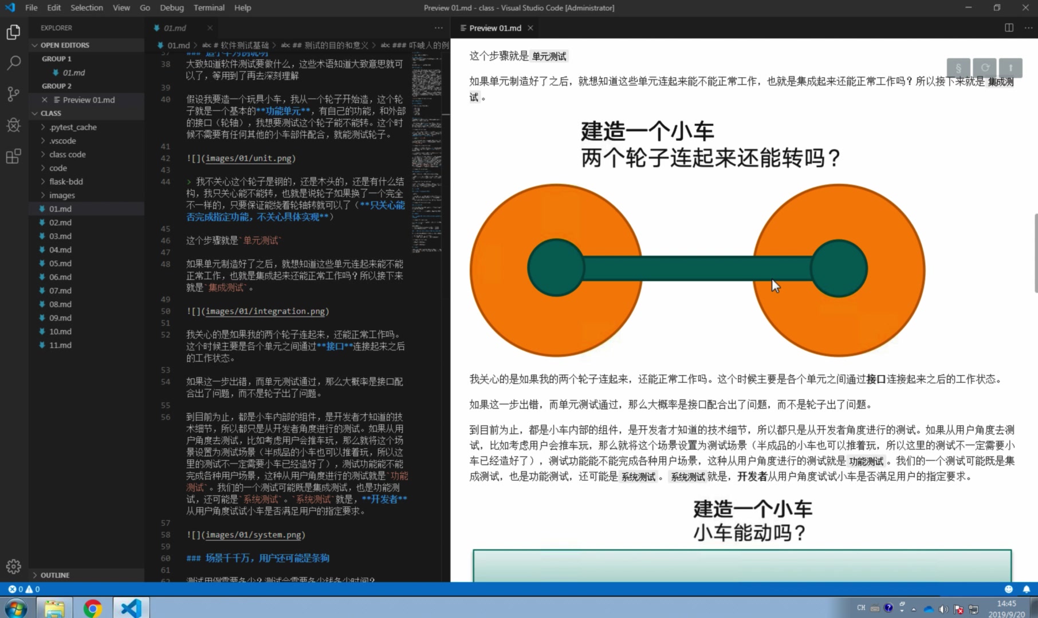
Task: Open the Manage gear in activity bar
Action: pyautogui.click(x=14, y=566)
